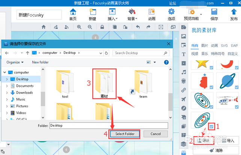The height and width of the screenshot is (155, 241).
Task: Click the Search Desktop field
Action: [141, 53]
